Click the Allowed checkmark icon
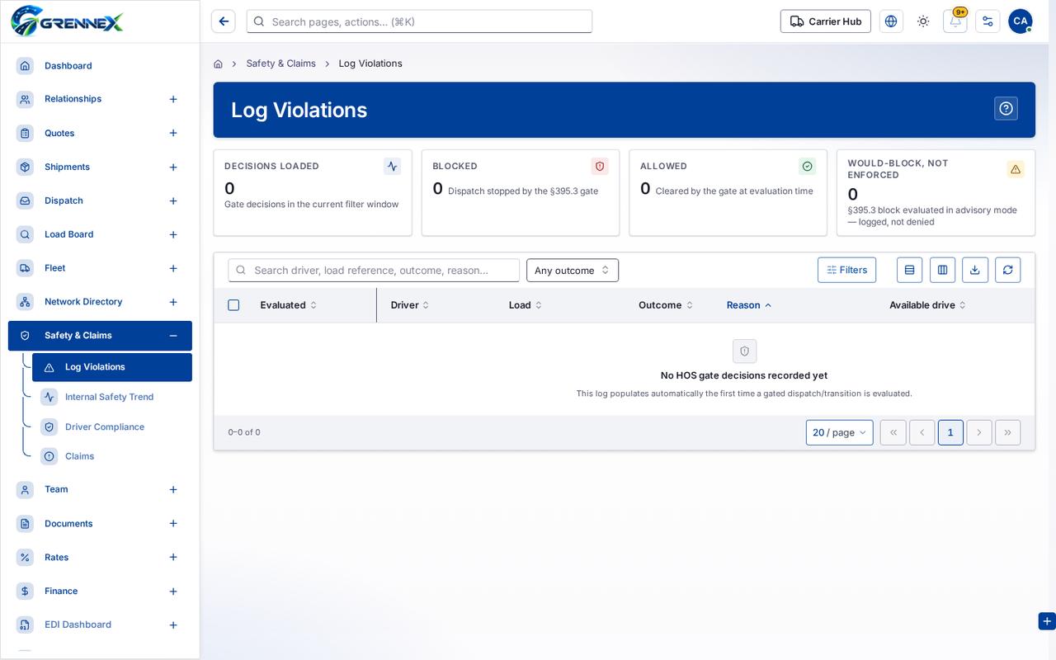Viewport: 1056px width, 660px height. click(x=808, y=166)
